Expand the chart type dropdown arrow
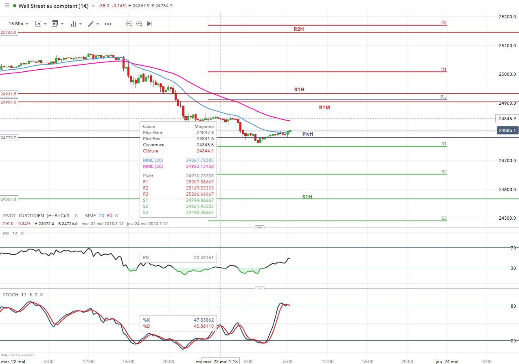519x364 pixels. pyautogui.click(x=81, y=24)
